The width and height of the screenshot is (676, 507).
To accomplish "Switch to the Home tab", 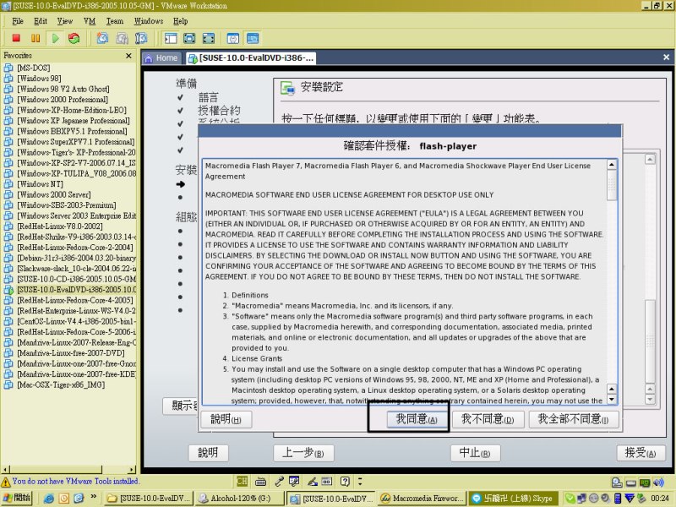I will 162,58.
